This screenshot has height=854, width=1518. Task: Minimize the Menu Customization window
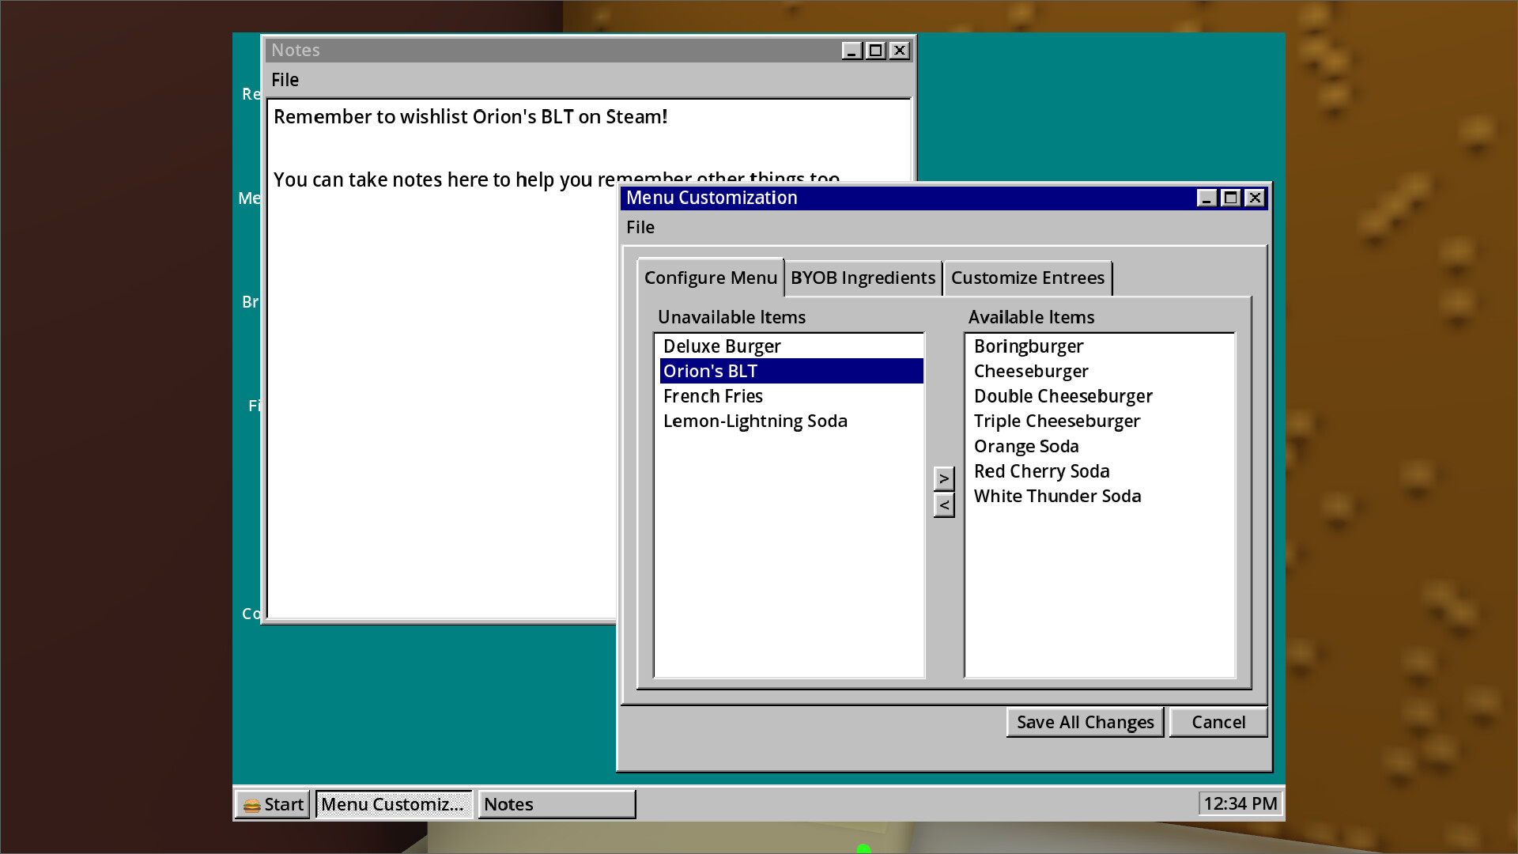(x=1206, y=198)
